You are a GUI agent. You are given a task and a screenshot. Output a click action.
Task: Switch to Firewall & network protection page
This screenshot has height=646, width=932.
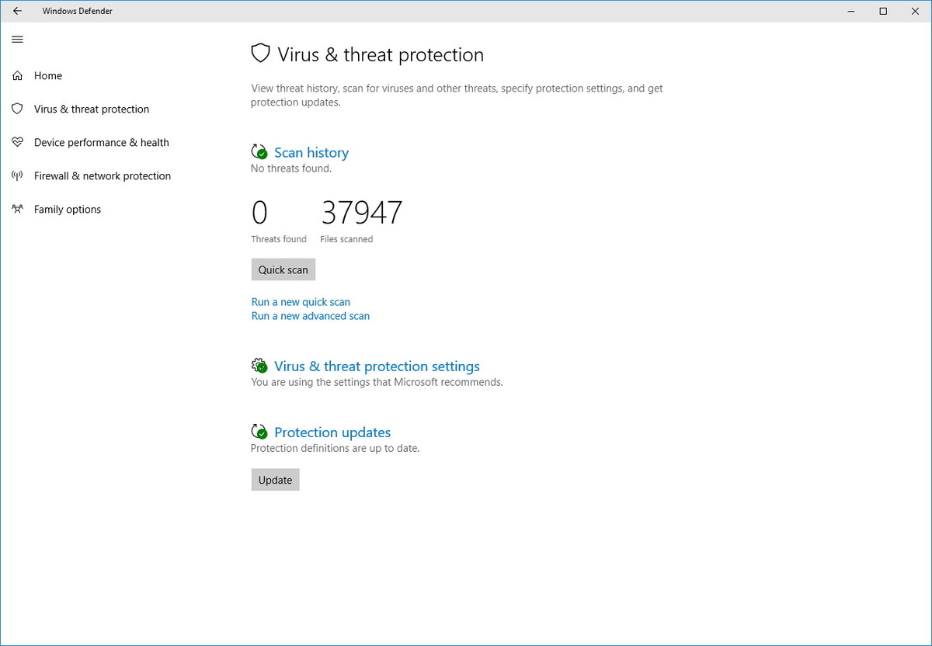pyautogui.click(x=102, y=175)
